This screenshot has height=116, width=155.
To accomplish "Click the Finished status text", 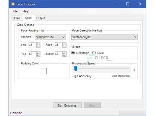I will [16, 113].
